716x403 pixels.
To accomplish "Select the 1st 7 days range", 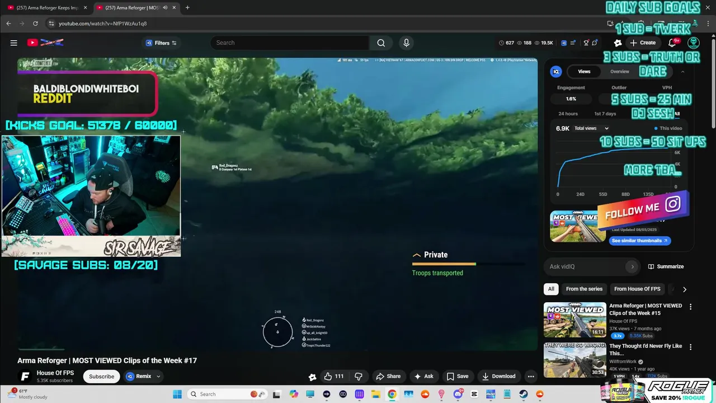I will pos(605,114).
